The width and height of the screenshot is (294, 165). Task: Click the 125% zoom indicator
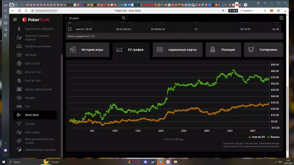click(233, 10)
